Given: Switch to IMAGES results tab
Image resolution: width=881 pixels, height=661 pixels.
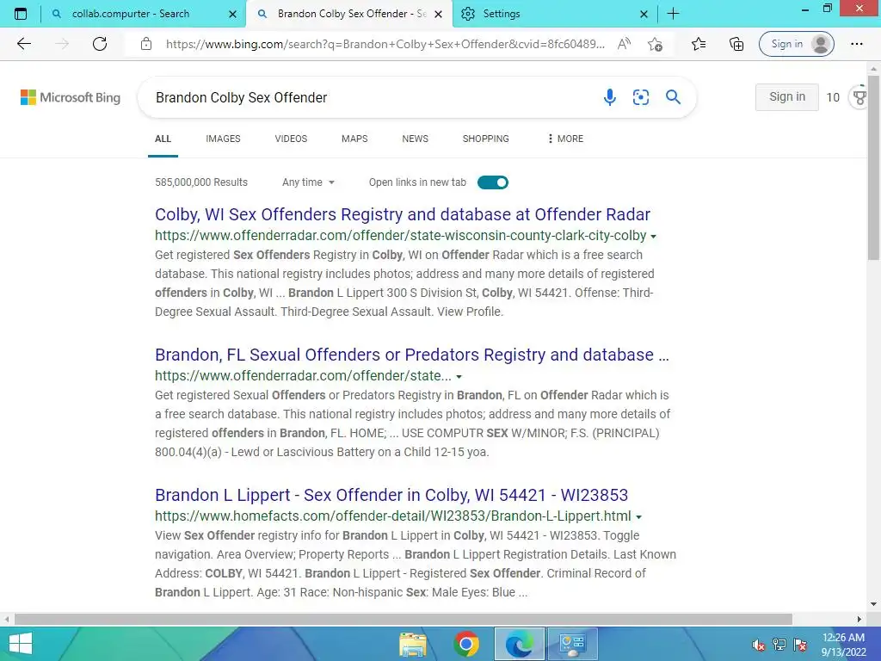Looking at the screenshot, I should pyautogui.click(x=223, y=139).
